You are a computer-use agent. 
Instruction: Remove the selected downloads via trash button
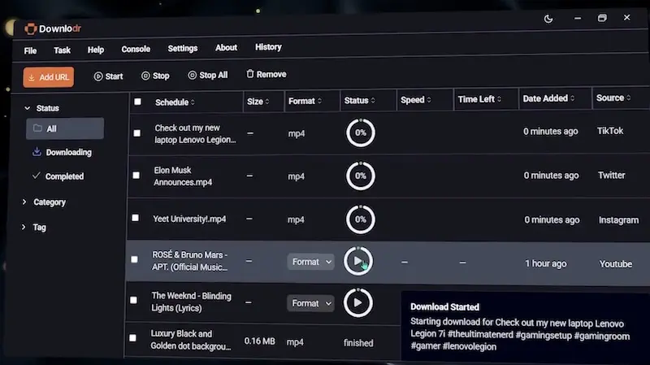[266, 74]
